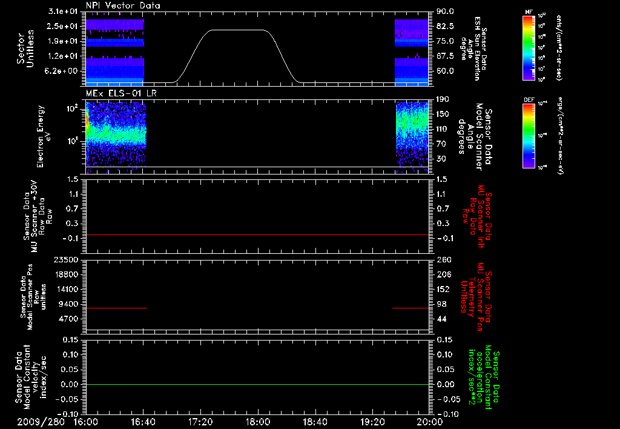Screen dimensions: 620x429
Task: Click the "23500" scanner position tick value
Action: coord(66,259)
